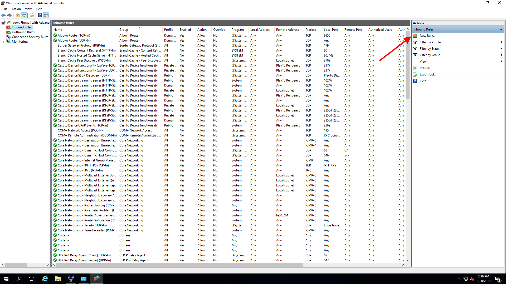Screen dimensions: 506x284
Task: Toggle Show/Hide Console Tree toolbar icon
Action: click(24, 16)
